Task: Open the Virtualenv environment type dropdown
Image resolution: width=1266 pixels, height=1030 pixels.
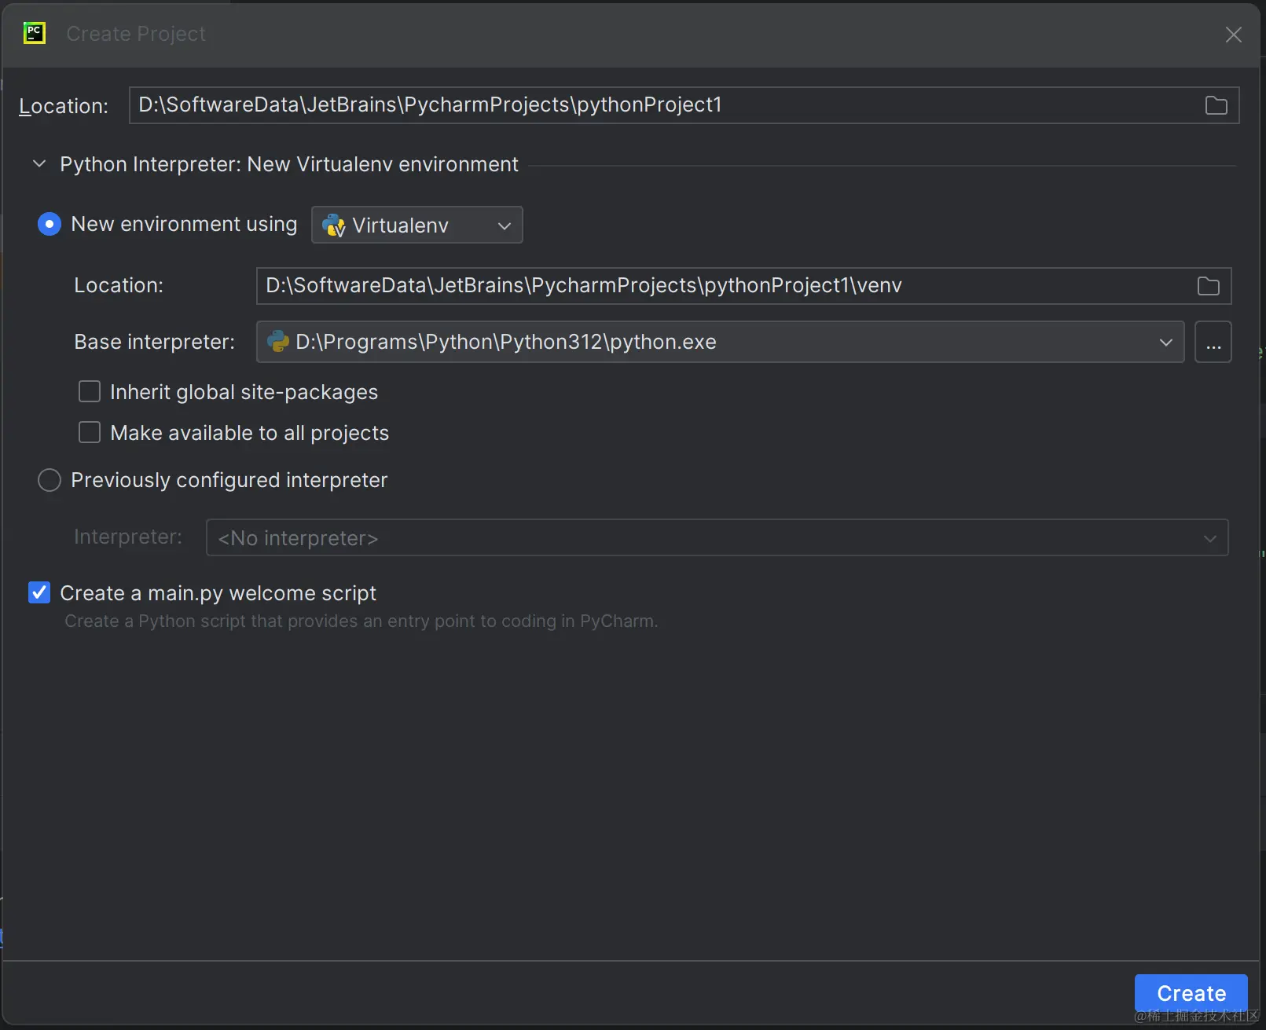Action: [x=417, y=225]
